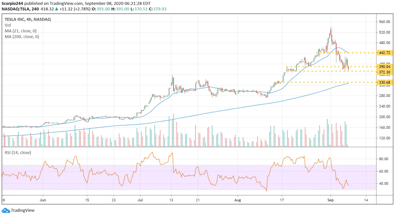Click 160.00 on the price axis
395x214 pixels.
point(385,127)
